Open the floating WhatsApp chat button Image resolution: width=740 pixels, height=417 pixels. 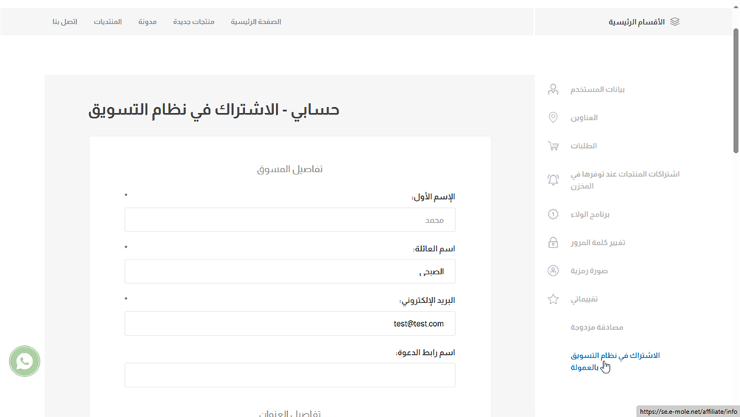point(24,362)
